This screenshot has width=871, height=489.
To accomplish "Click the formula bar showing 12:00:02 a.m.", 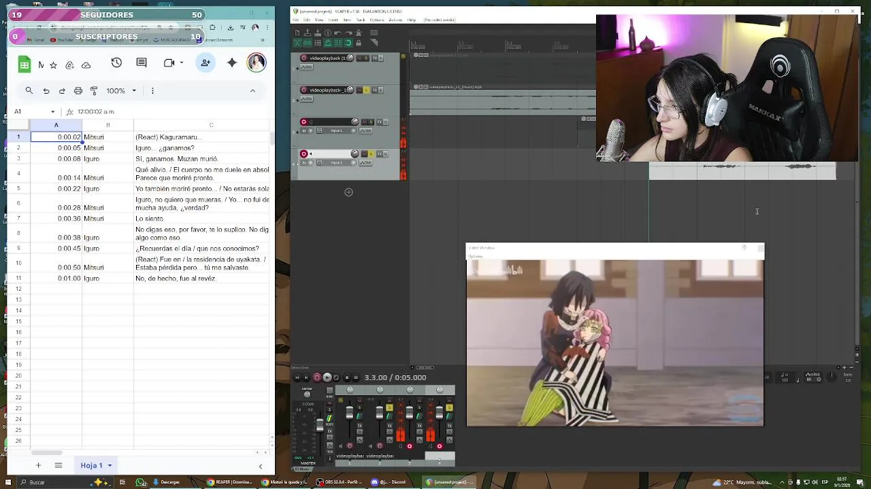I will click(170, 111).
